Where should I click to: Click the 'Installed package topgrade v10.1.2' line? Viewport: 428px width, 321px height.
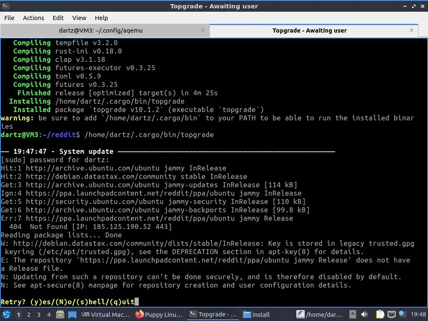coord(138,110)
